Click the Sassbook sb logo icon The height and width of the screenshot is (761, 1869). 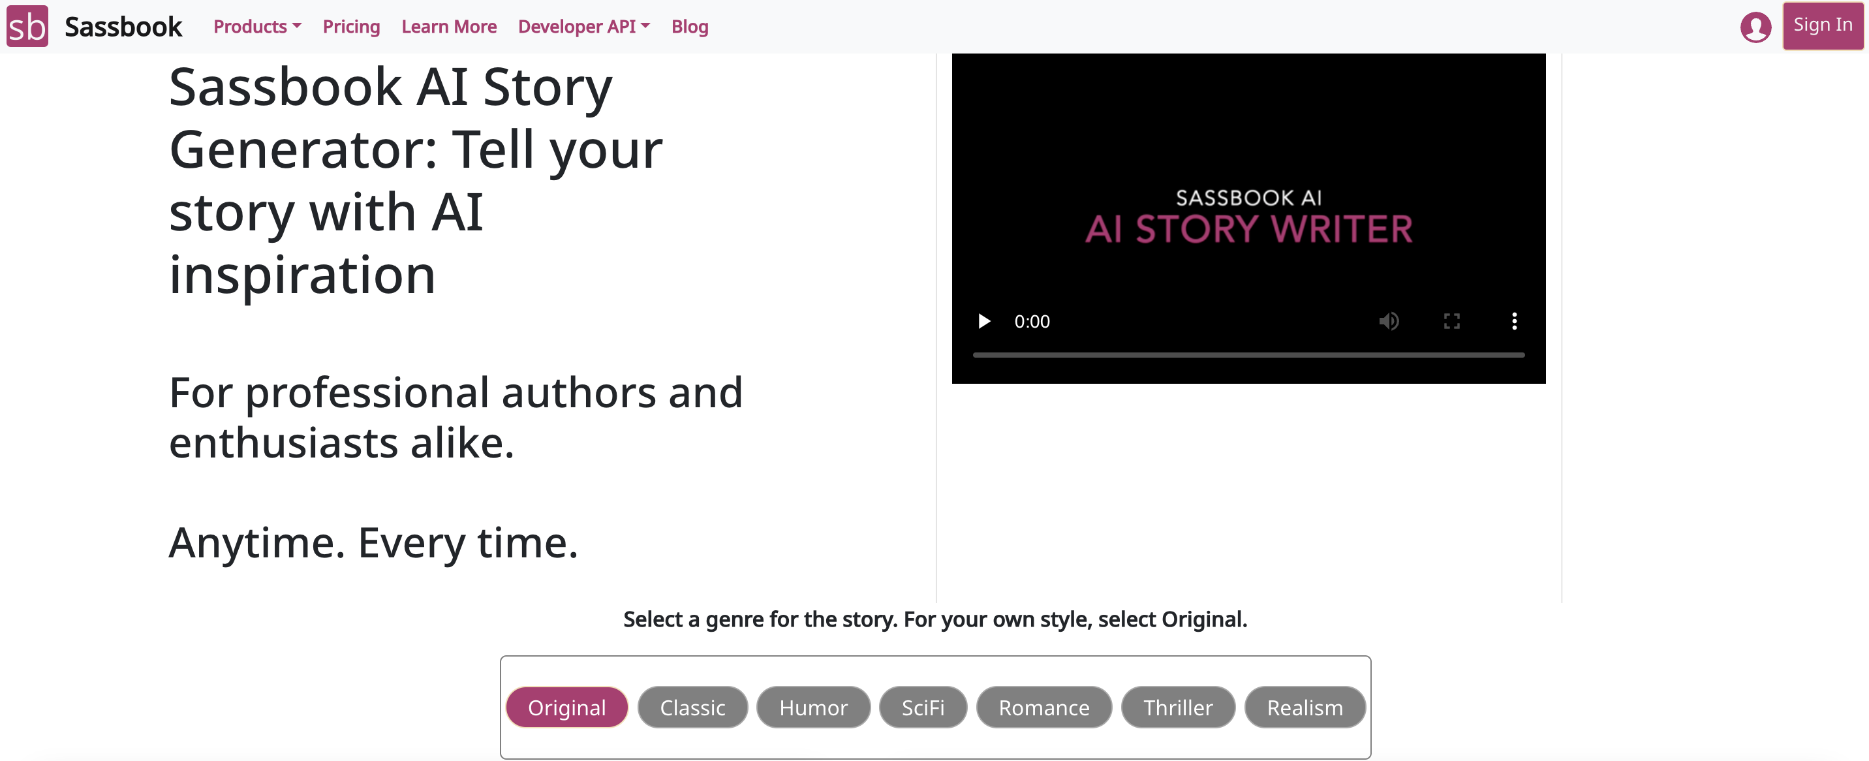point(27,26)
